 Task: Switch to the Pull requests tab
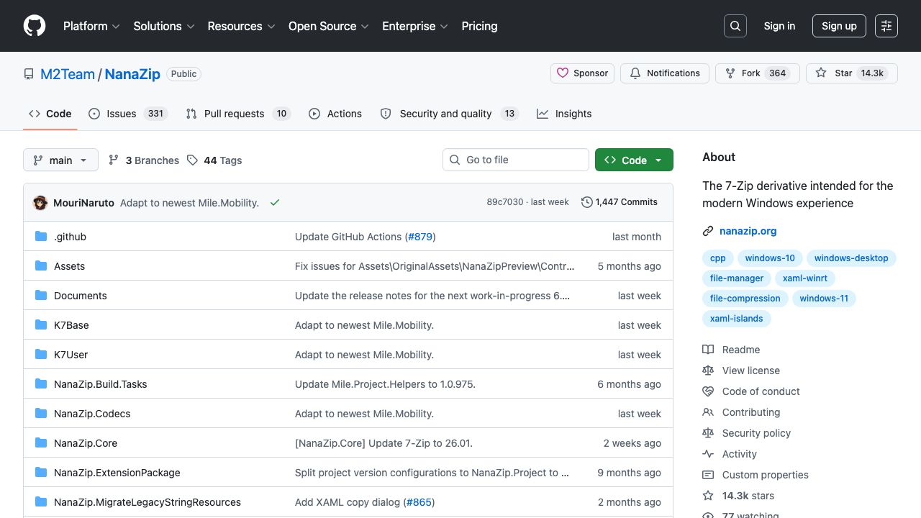(237, 114)
